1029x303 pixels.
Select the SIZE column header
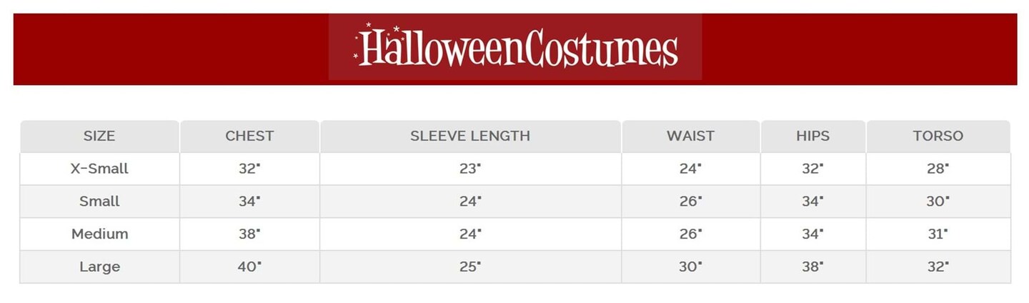coord(99,136)
